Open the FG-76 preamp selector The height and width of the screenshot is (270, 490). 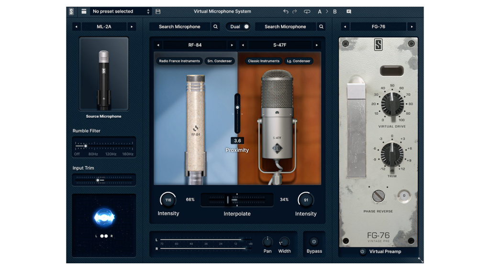point(378,27)
